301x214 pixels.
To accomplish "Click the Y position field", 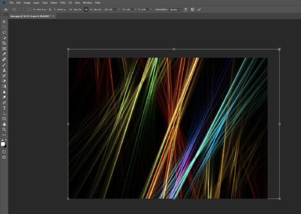I will pos(62,9).
